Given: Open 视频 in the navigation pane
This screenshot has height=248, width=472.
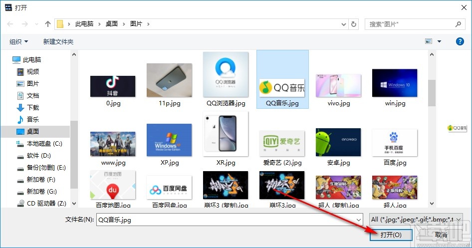Looking at the screenshot, I should (28, 72).
